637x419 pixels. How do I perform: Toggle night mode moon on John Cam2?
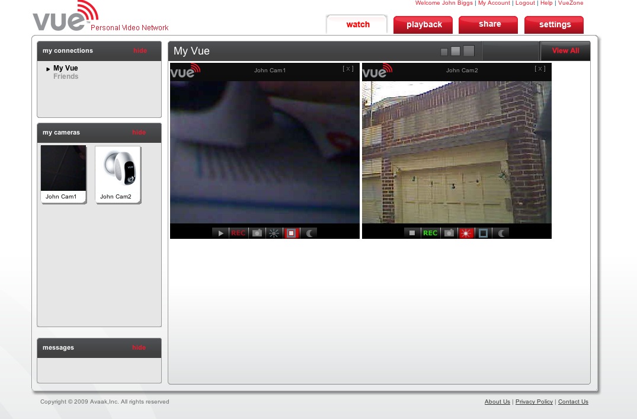point(501,234)
